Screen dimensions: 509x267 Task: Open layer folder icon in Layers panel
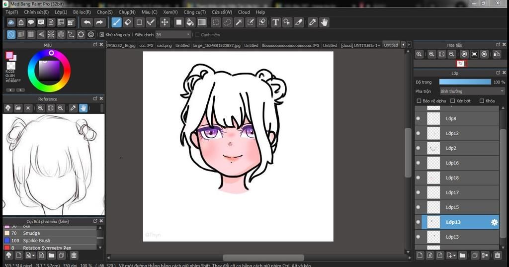[462, 255]
